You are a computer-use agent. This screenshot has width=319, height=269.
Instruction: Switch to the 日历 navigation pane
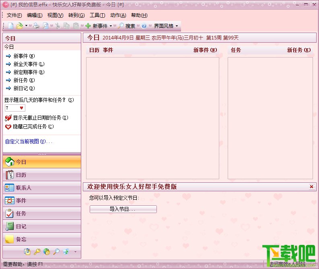(42, 175)
